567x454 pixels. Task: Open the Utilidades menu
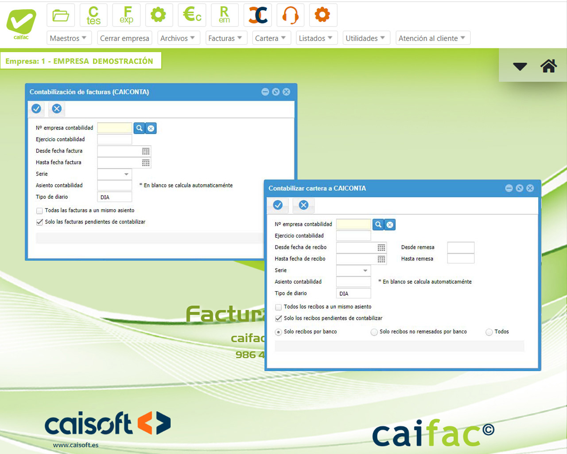click(x=365, y=38)
